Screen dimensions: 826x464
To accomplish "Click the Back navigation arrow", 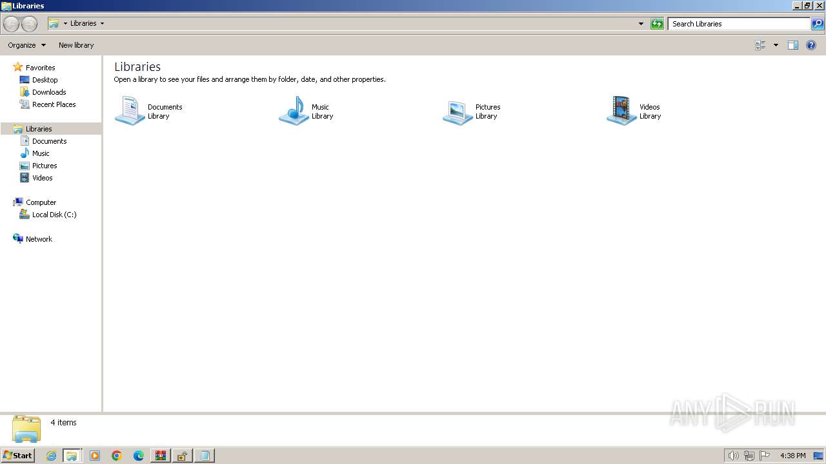I will tap(11, 24).
